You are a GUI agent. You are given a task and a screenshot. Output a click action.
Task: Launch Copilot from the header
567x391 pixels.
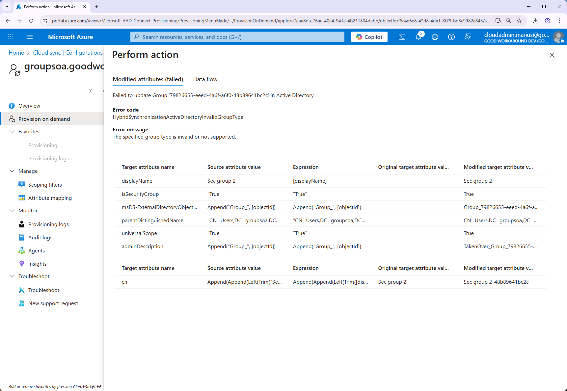[x=369, y=37]
